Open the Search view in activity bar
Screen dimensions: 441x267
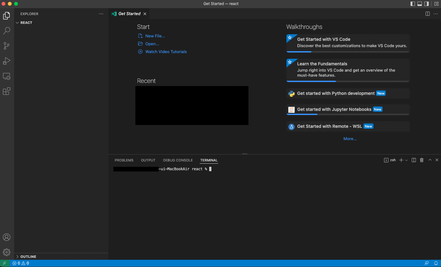pos(7,31)
